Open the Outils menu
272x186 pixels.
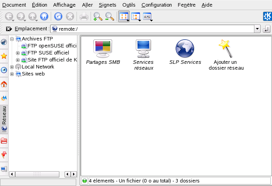pyautogui.click(x=129, y=5)
